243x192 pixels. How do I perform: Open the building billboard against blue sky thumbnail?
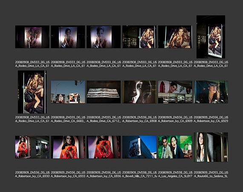click(x=139, y=147)
